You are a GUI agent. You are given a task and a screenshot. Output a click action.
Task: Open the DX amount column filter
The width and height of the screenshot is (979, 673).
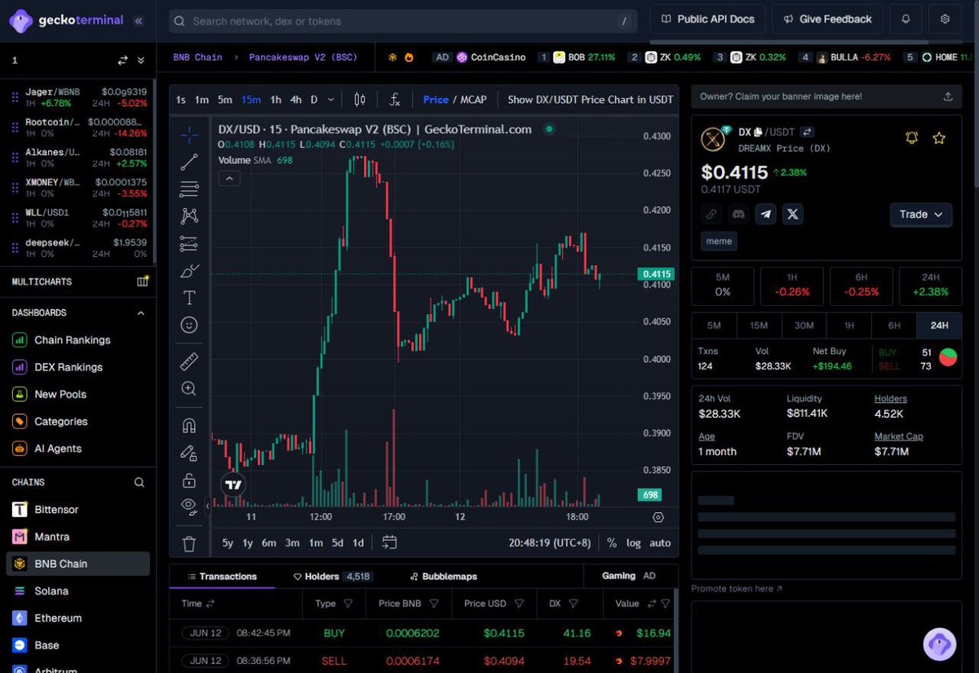click(x=574, y=604)
